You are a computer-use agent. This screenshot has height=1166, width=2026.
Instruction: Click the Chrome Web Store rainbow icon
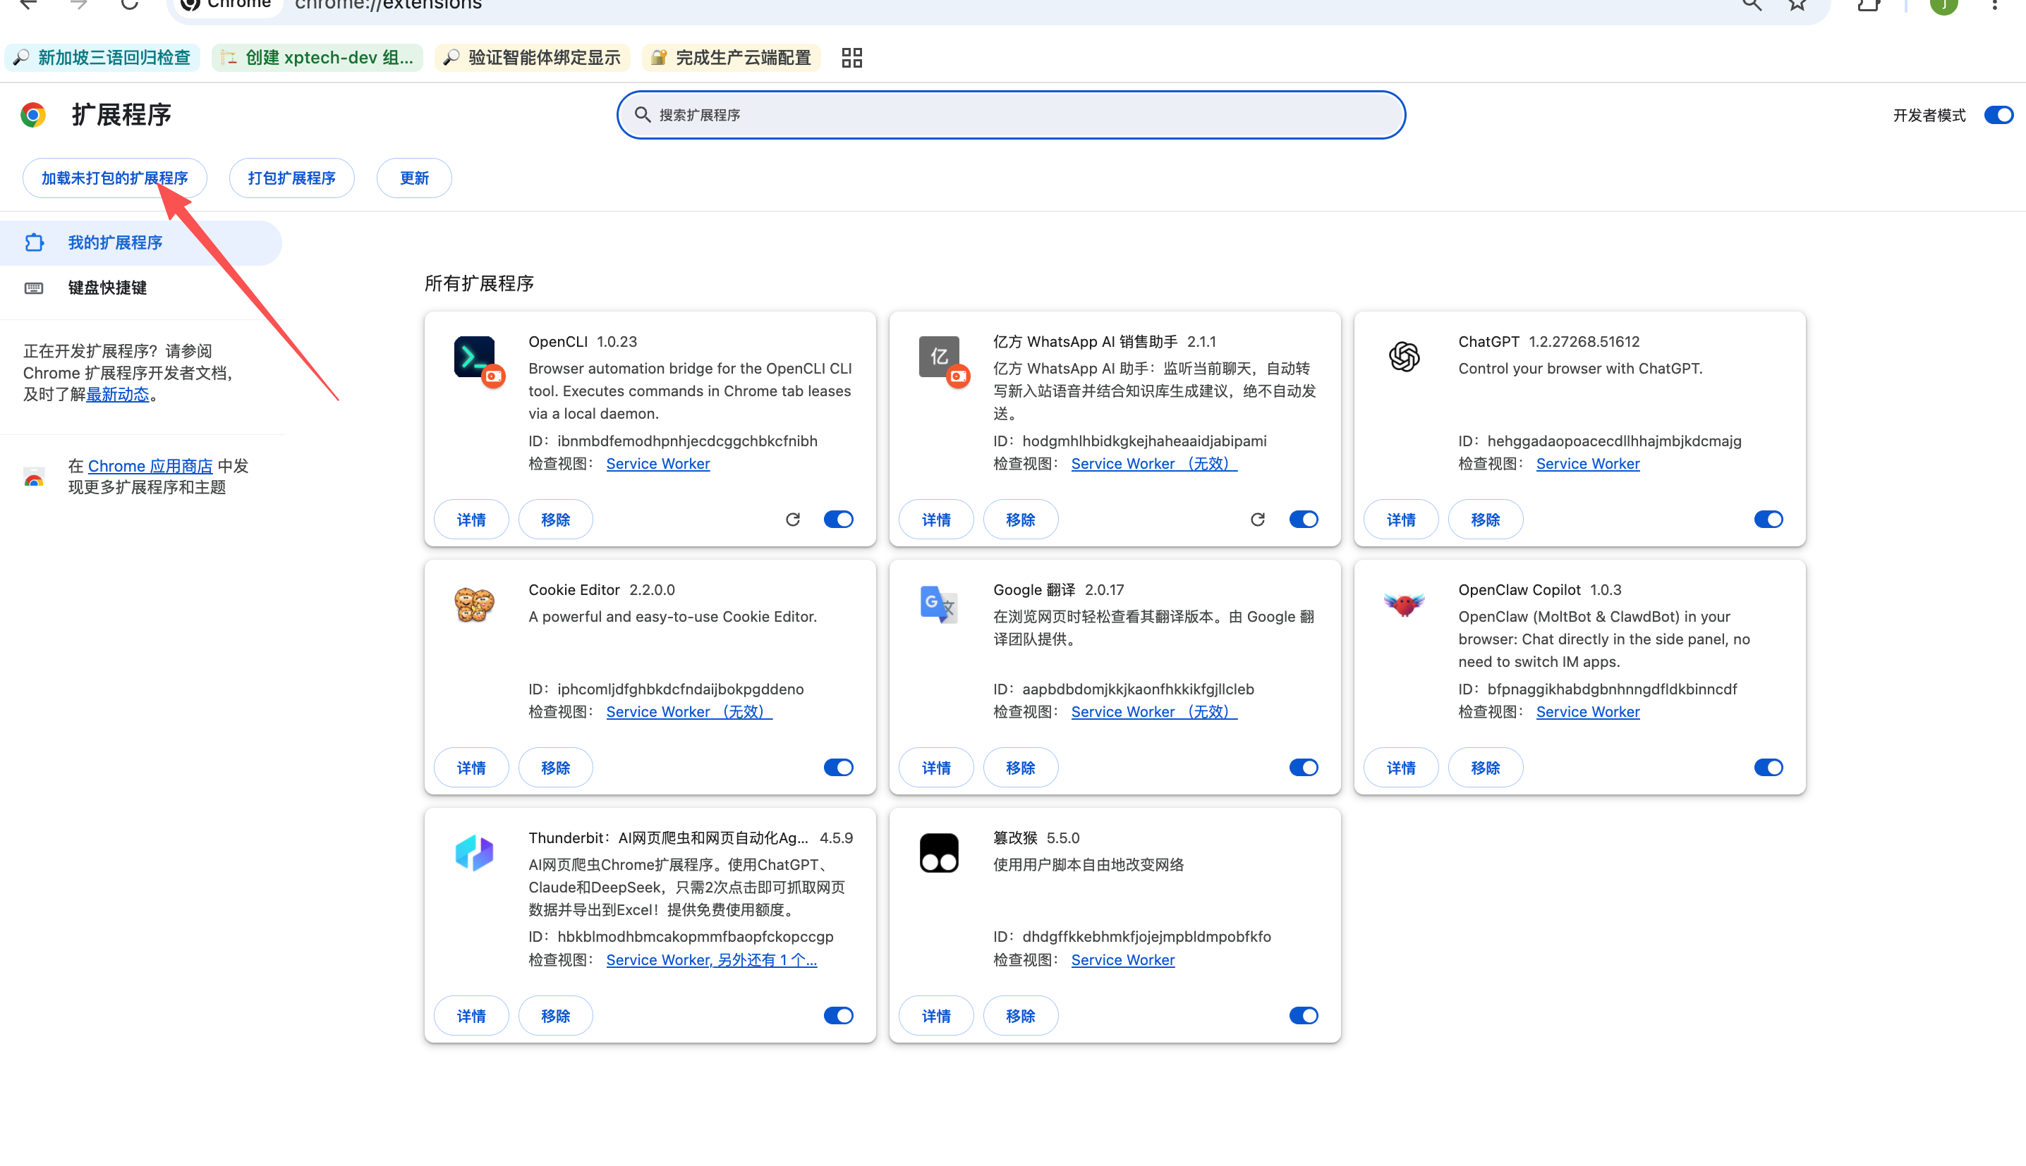point(34,478)
